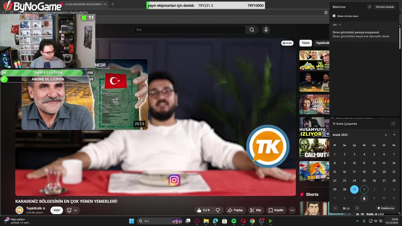Screen dimensions: 402x226
Task: Dislike the TepkiKolik video
Action: click(218, 210)
